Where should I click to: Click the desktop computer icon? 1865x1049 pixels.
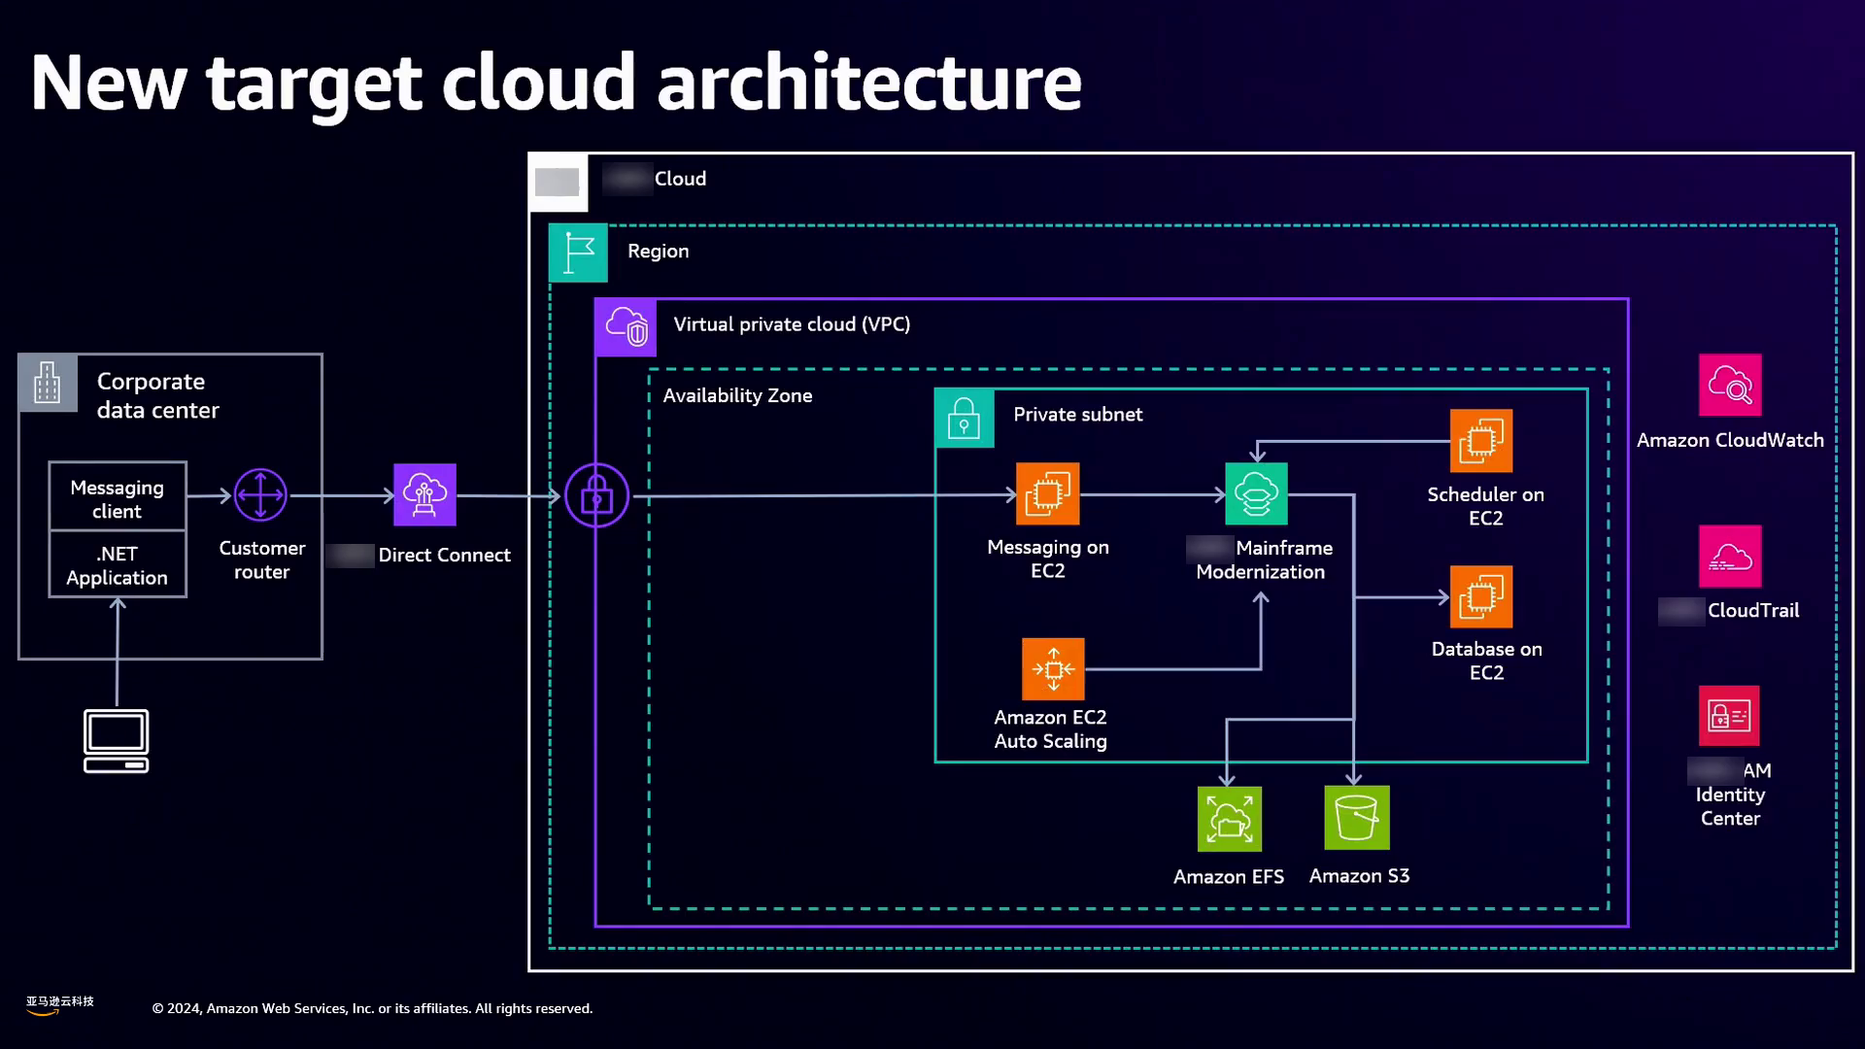coord(117,741)
